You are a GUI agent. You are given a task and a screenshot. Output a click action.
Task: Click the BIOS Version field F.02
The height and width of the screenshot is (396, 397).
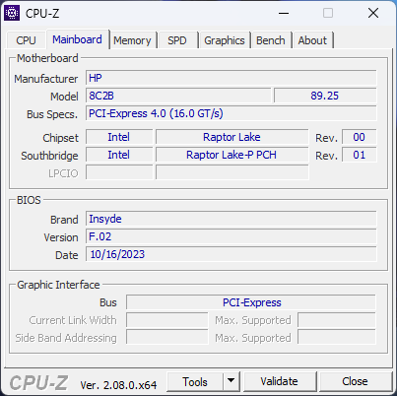tap(232, 236)
